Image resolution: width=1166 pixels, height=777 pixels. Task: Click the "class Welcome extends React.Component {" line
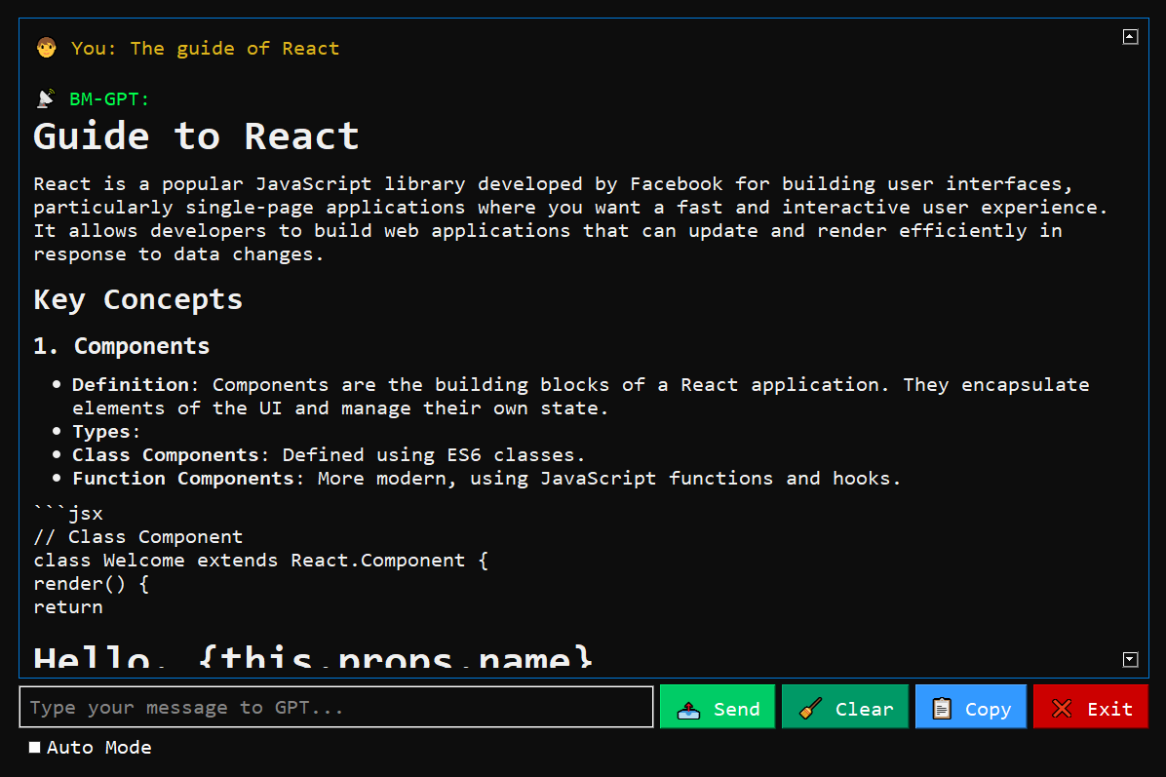coord(261,560)
